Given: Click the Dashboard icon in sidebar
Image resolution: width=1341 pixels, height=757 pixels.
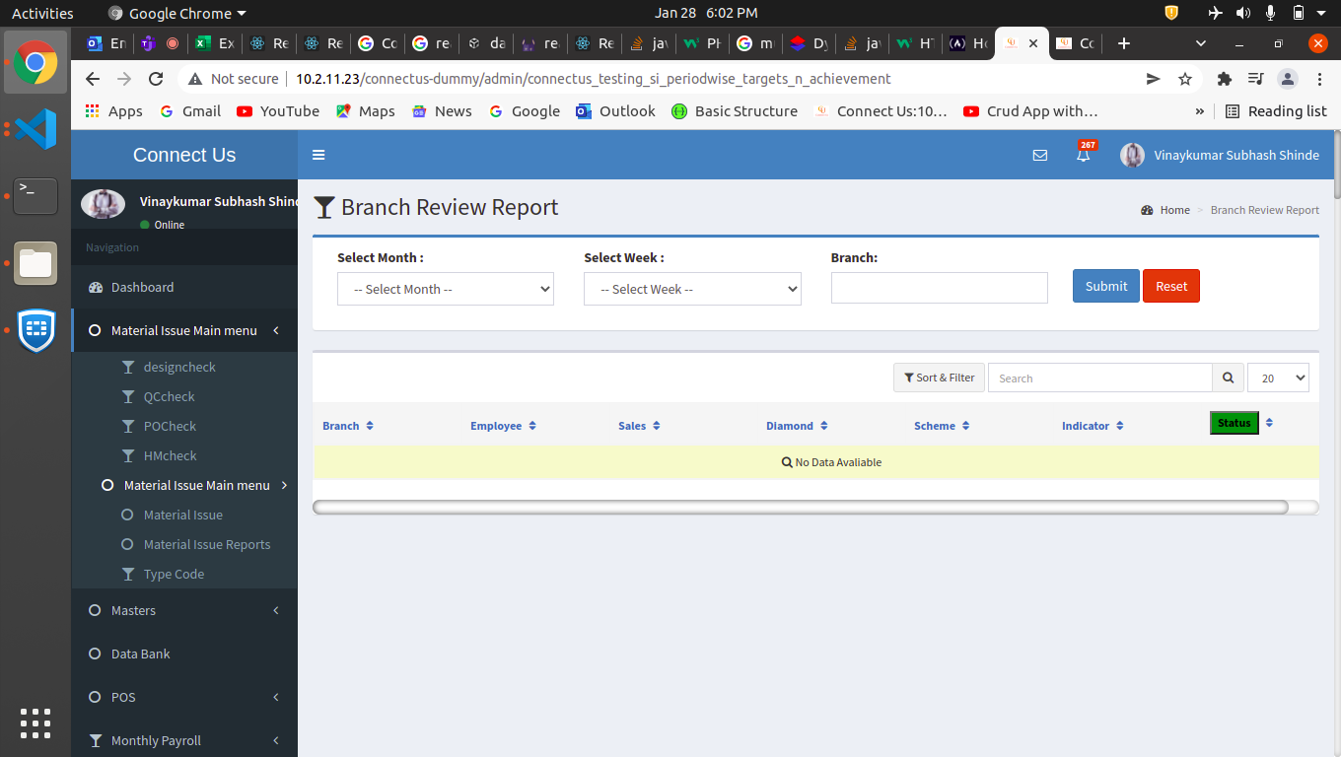Looking at the screenshot, I should click(x=96, y=287).
